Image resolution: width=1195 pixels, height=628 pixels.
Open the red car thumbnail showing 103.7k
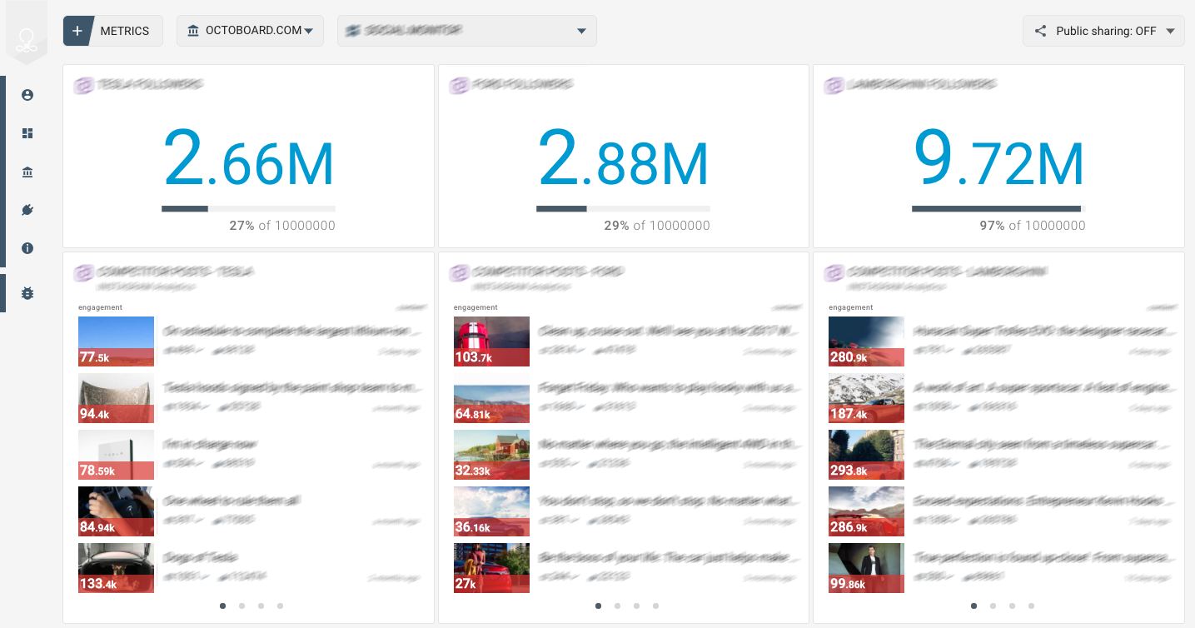[x=491, y=341]
